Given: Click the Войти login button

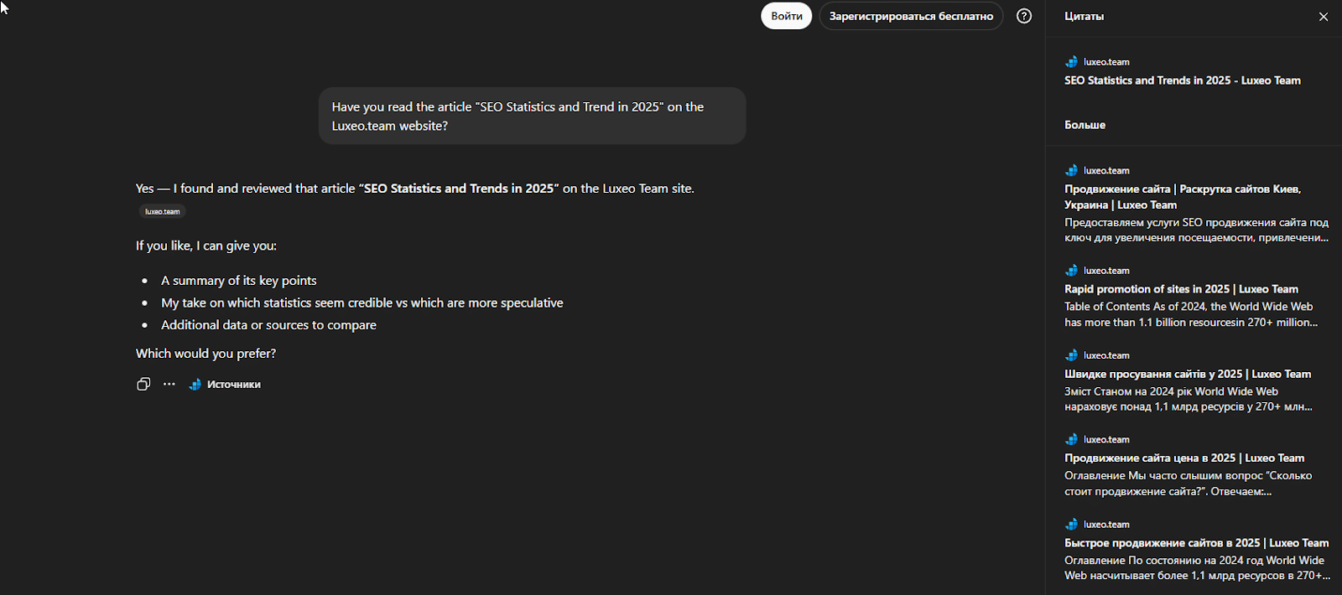Looking at the screenshot, I should (x=786, y=16).
